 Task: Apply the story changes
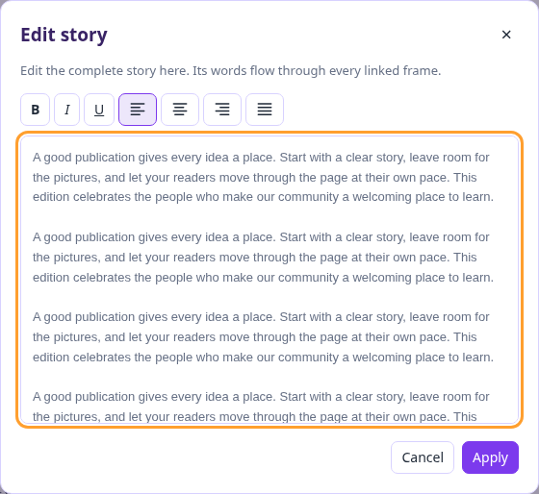click(490, 457)
